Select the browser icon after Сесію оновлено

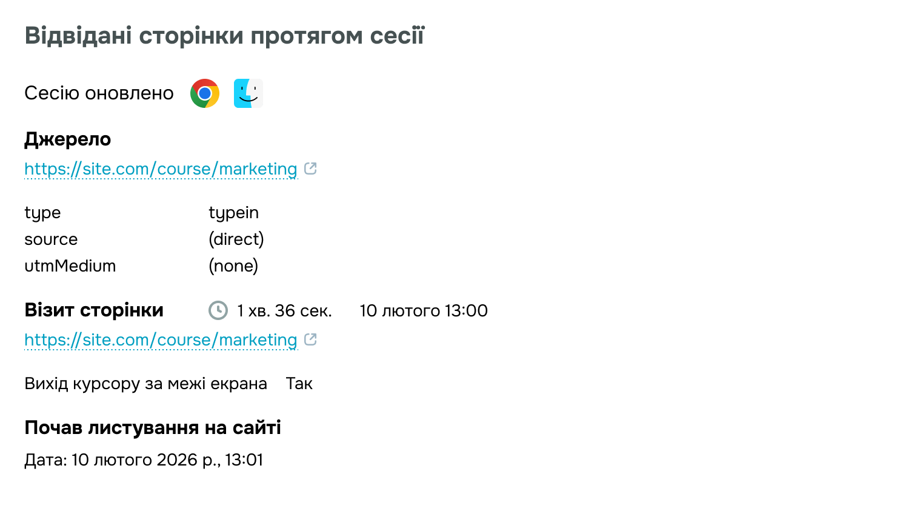[x=204, y=93]
